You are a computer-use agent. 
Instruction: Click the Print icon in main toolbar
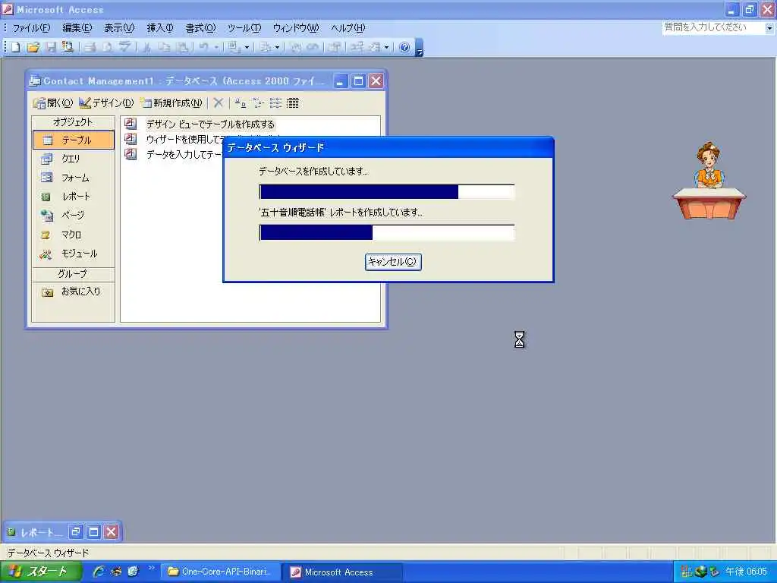coord(90,47)
